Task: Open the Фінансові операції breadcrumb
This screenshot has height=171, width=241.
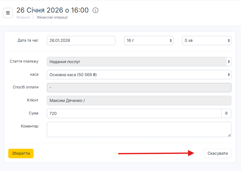Action: pos(52,18)
